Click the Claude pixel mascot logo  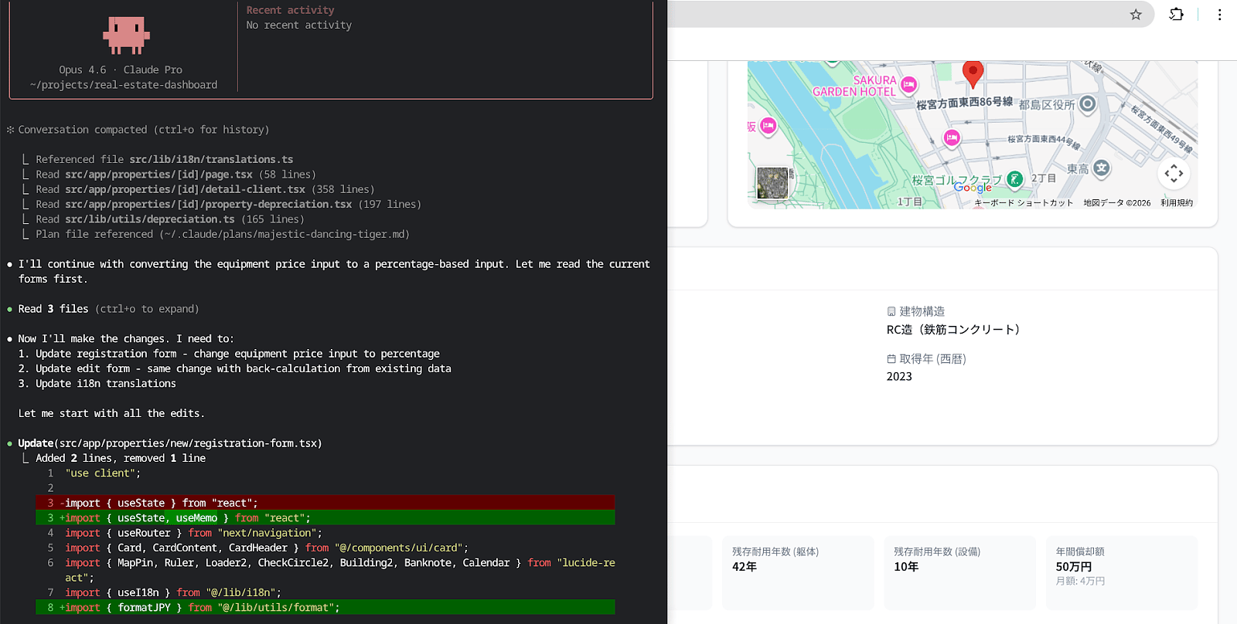(126, 36)
